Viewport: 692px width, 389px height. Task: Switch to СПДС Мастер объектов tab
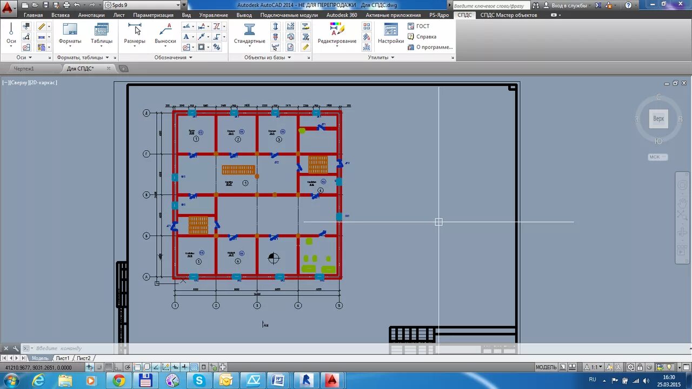[509, 15]
